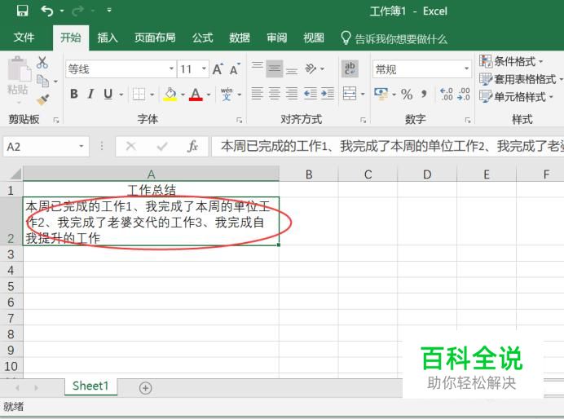The width and height of the screenshot is (564, 419).
Task: Click the Undo arrow icon
Action: [x=47, y=11]
